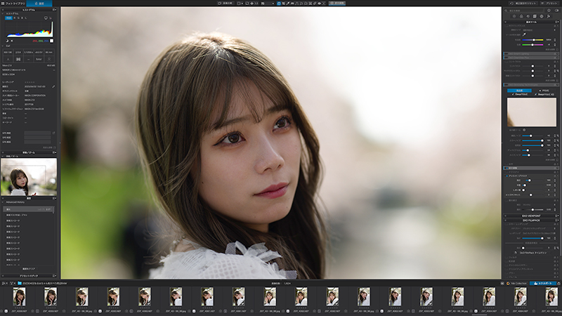This screenshot has width=562, height=316.
Task: Pick the white balance eyedropper in toolbar
Action: click(288, 4)
